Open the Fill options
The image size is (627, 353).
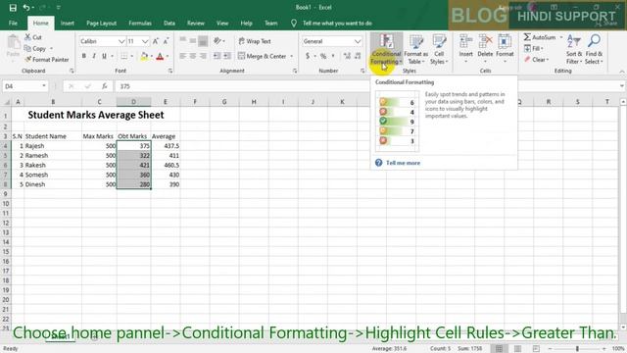click(534, 48)
